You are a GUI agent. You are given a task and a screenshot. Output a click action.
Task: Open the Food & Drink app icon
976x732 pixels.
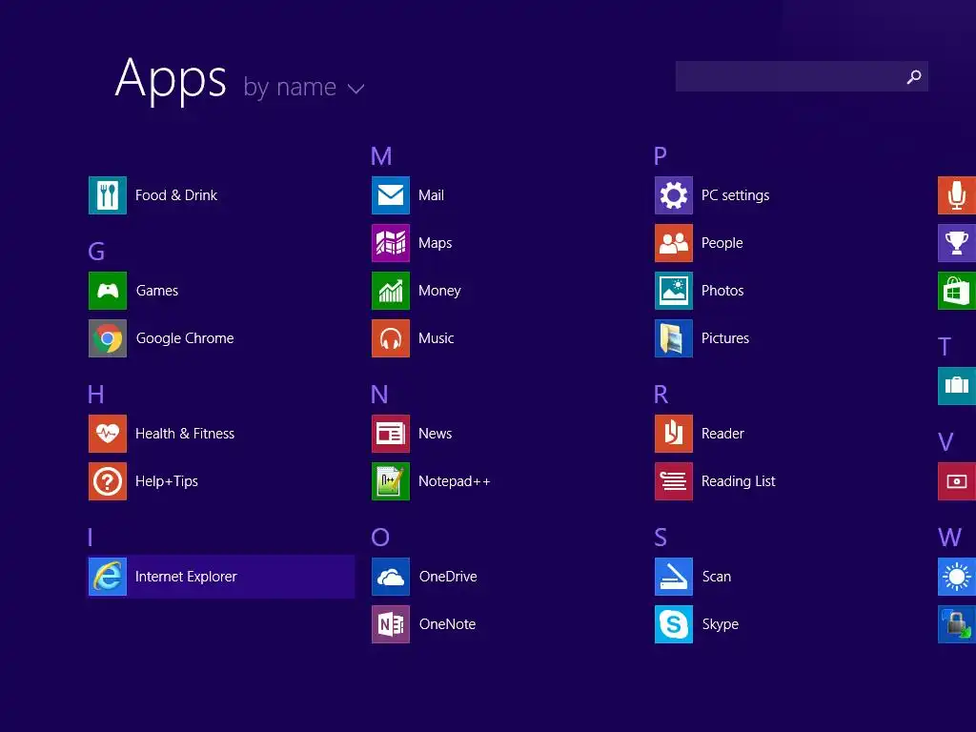point(107,195)
